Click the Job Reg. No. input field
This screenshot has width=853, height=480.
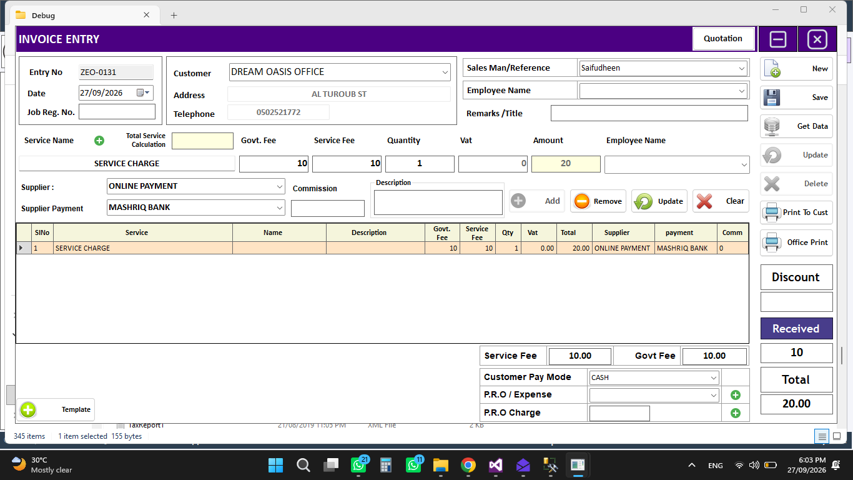click(117, 112)
